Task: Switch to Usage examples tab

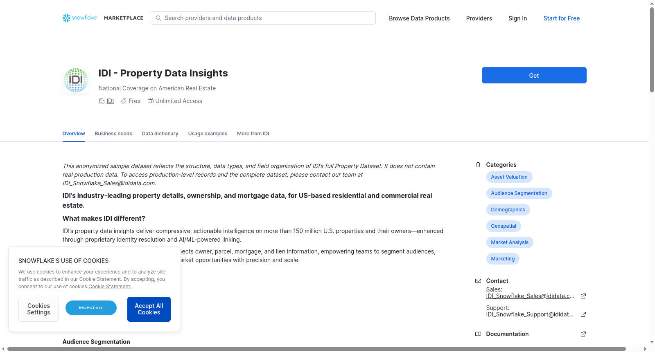Action: pos(208,134)
